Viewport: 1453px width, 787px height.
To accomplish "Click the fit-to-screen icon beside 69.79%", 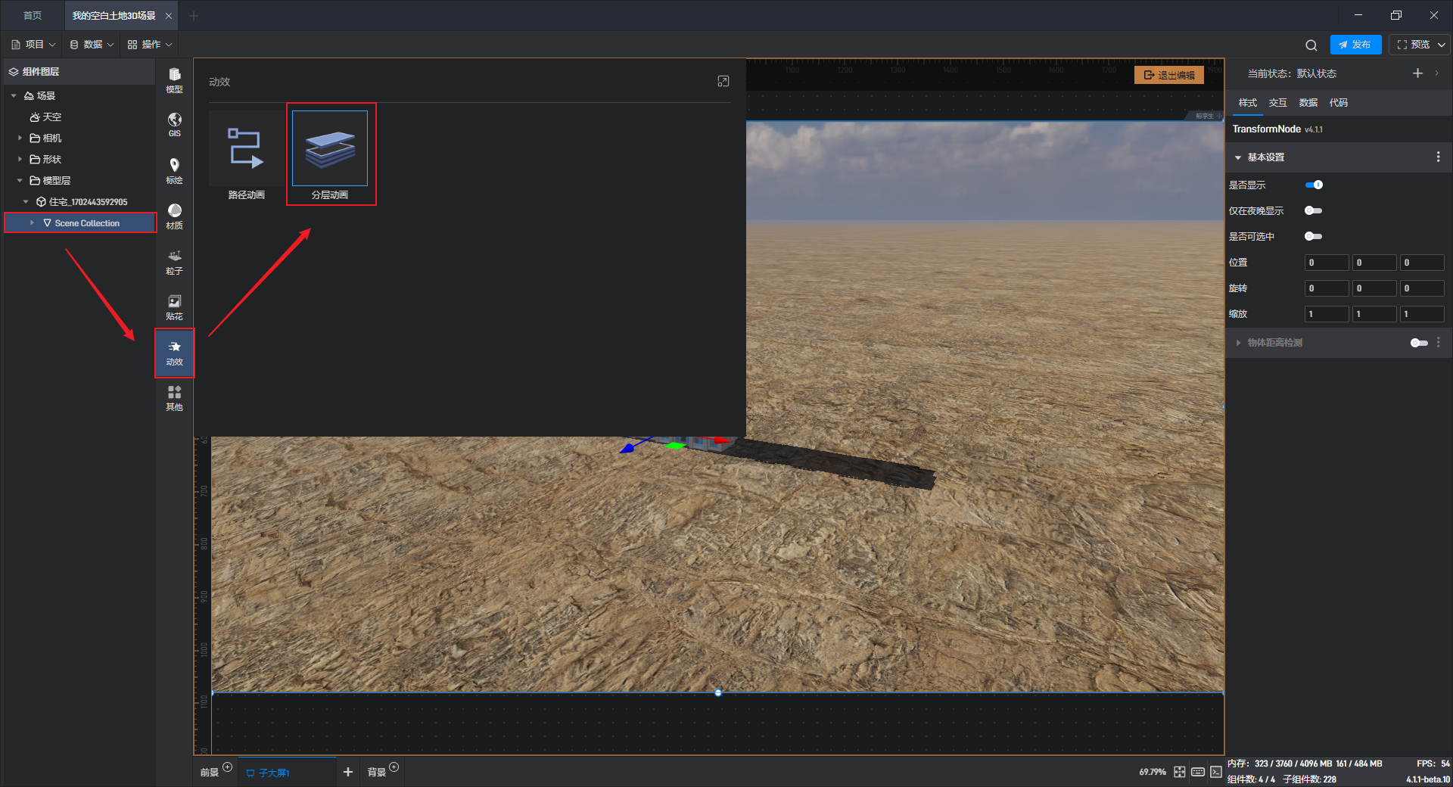I will tap(1179, 772).
